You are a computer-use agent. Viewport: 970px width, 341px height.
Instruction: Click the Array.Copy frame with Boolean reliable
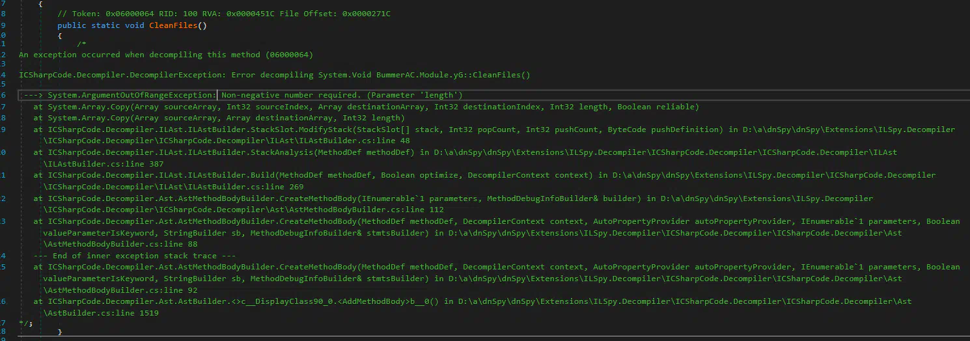[x=366, y=107]
